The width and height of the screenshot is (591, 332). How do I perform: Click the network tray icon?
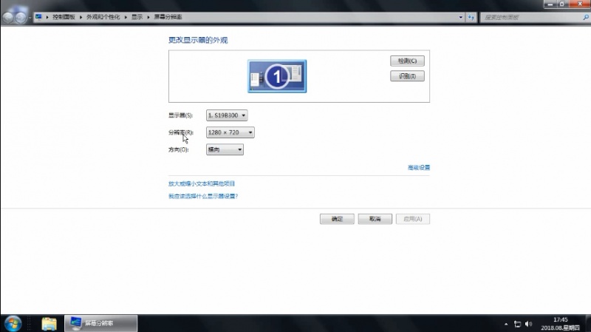click(x=518, y=324)
